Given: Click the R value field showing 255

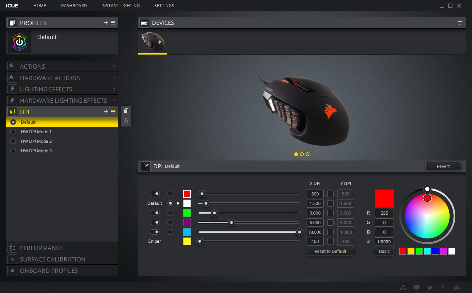Looking at the screenshot, I should click(384, 213).
